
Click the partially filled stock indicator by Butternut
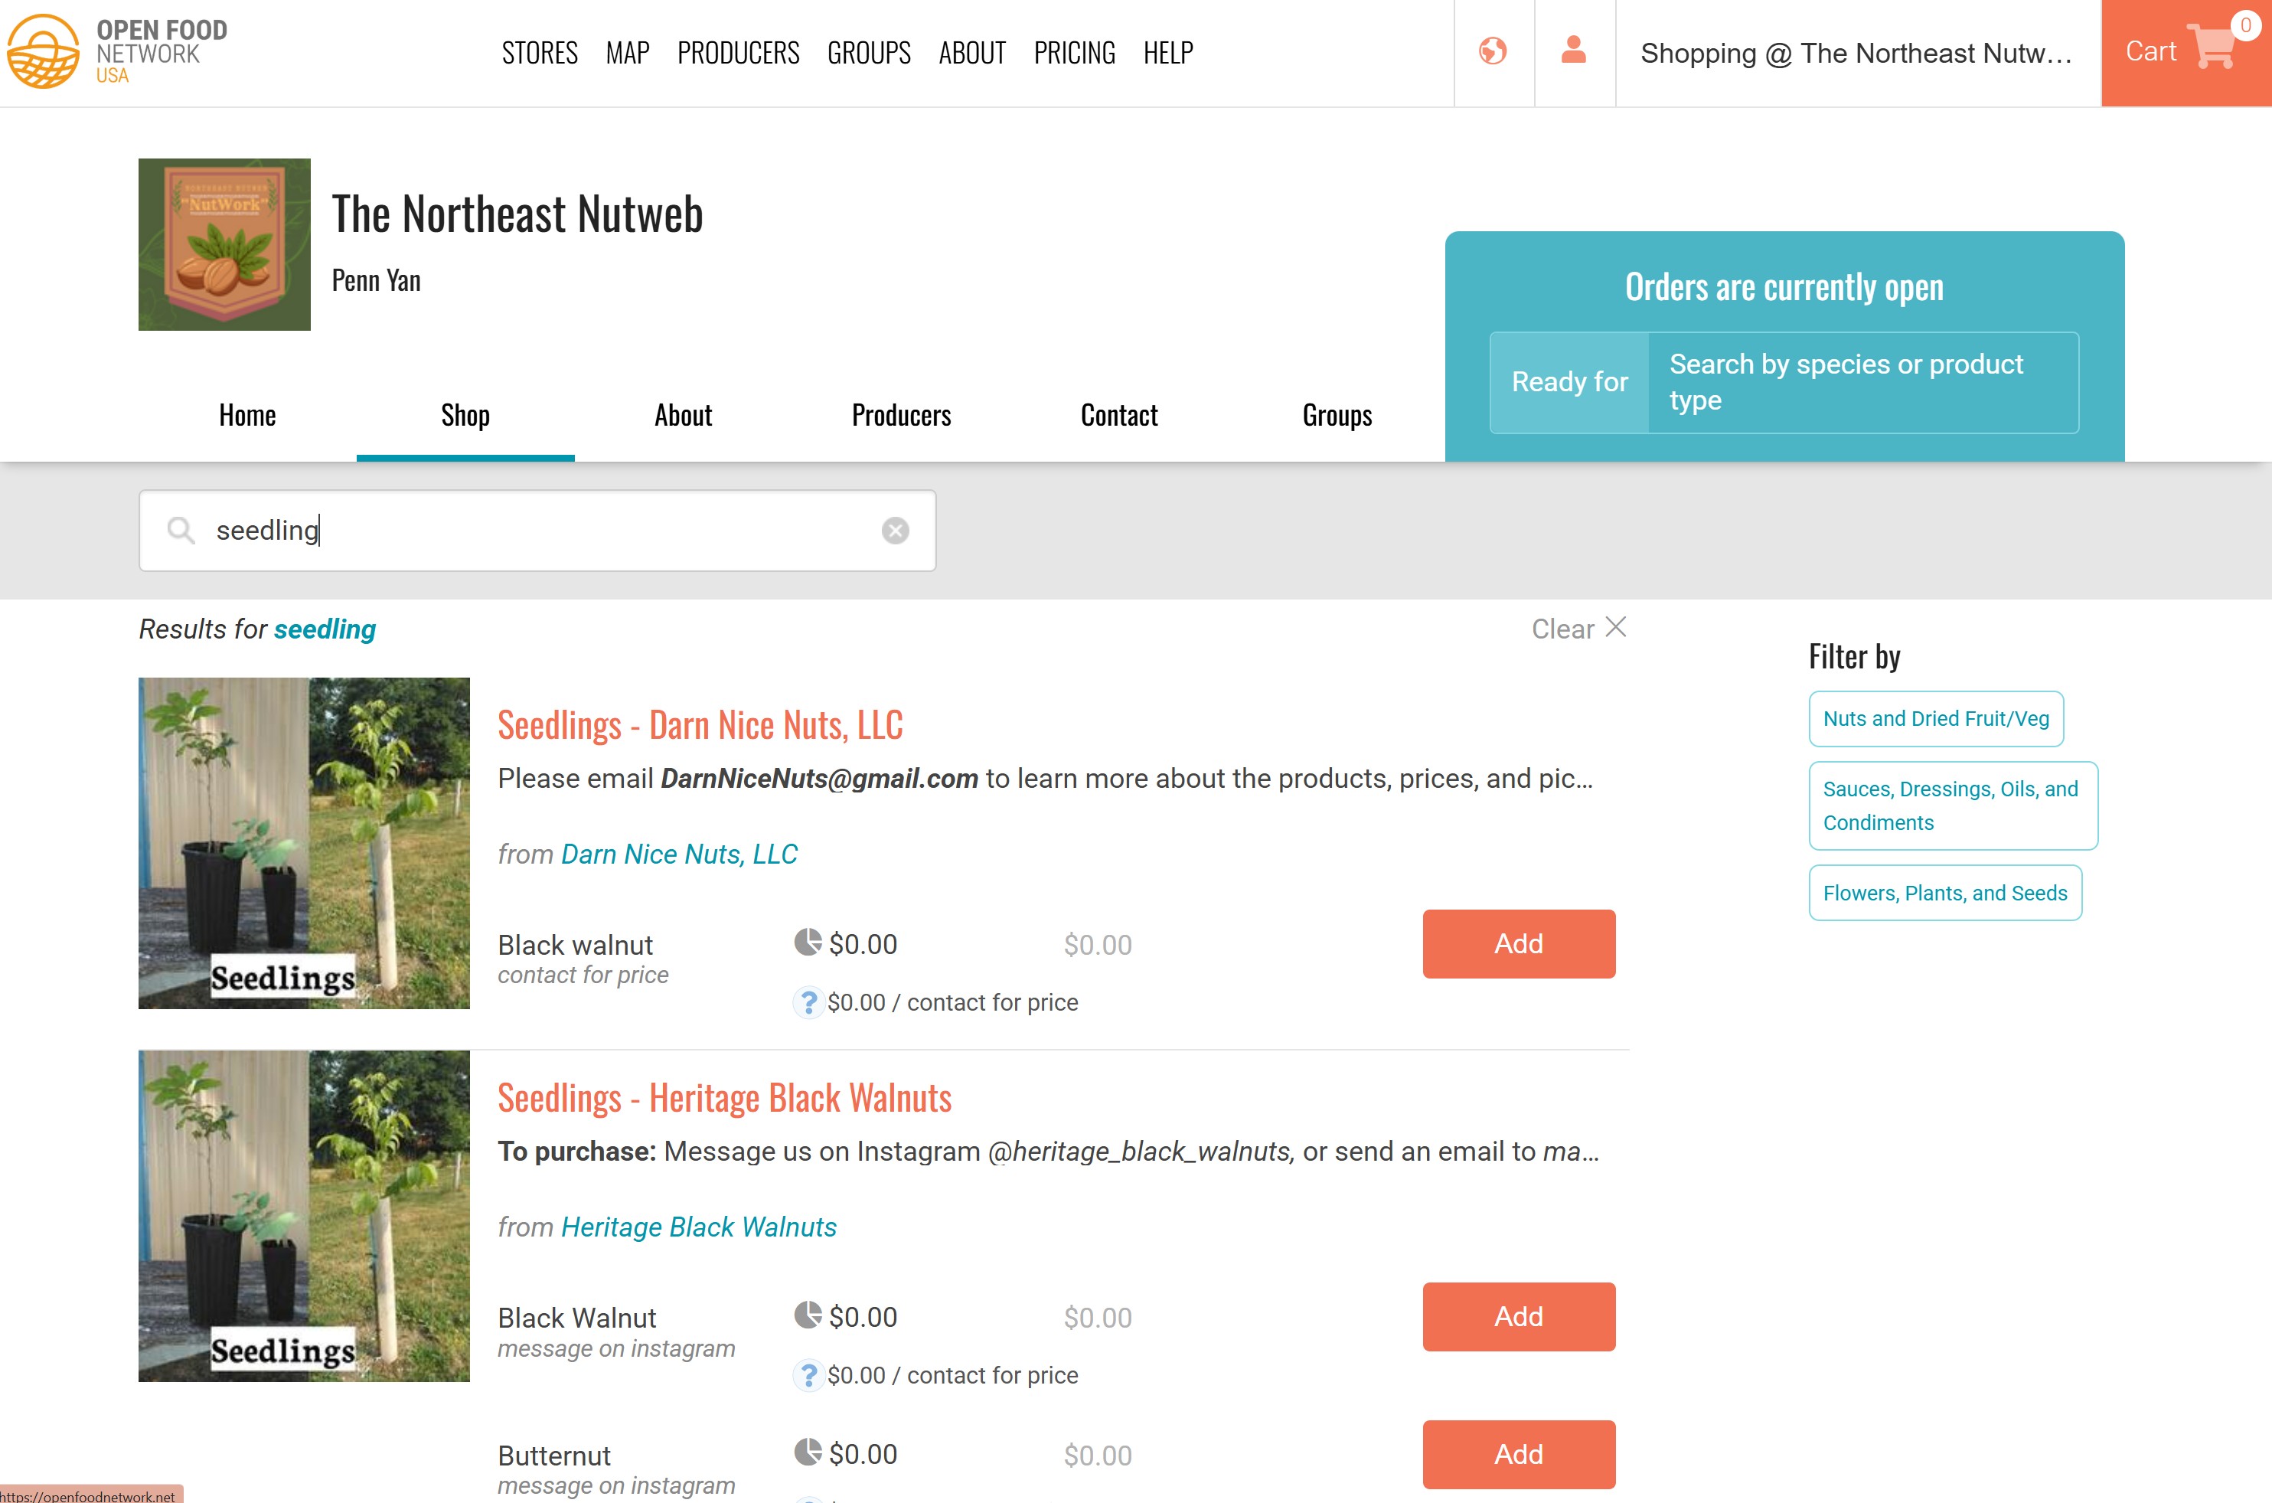click(x=808, y=1454)
